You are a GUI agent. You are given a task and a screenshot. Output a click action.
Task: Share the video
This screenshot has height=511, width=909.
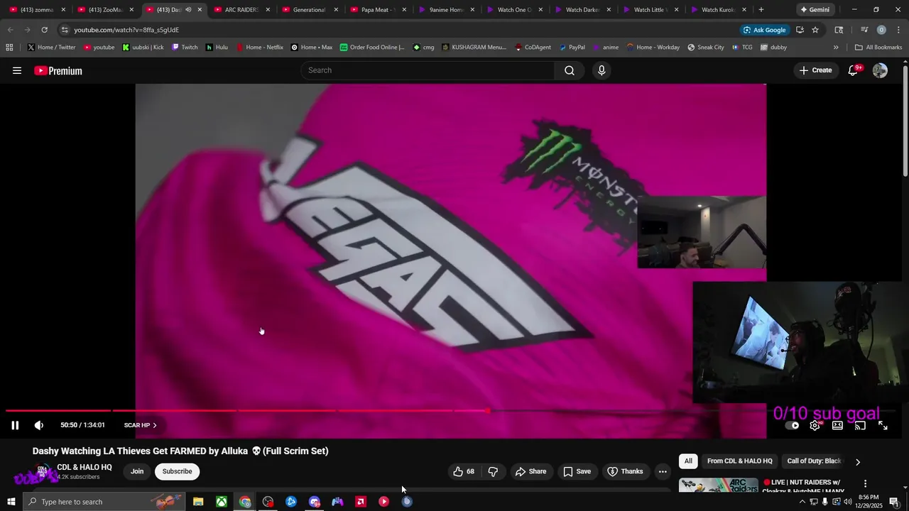(530, 471)
